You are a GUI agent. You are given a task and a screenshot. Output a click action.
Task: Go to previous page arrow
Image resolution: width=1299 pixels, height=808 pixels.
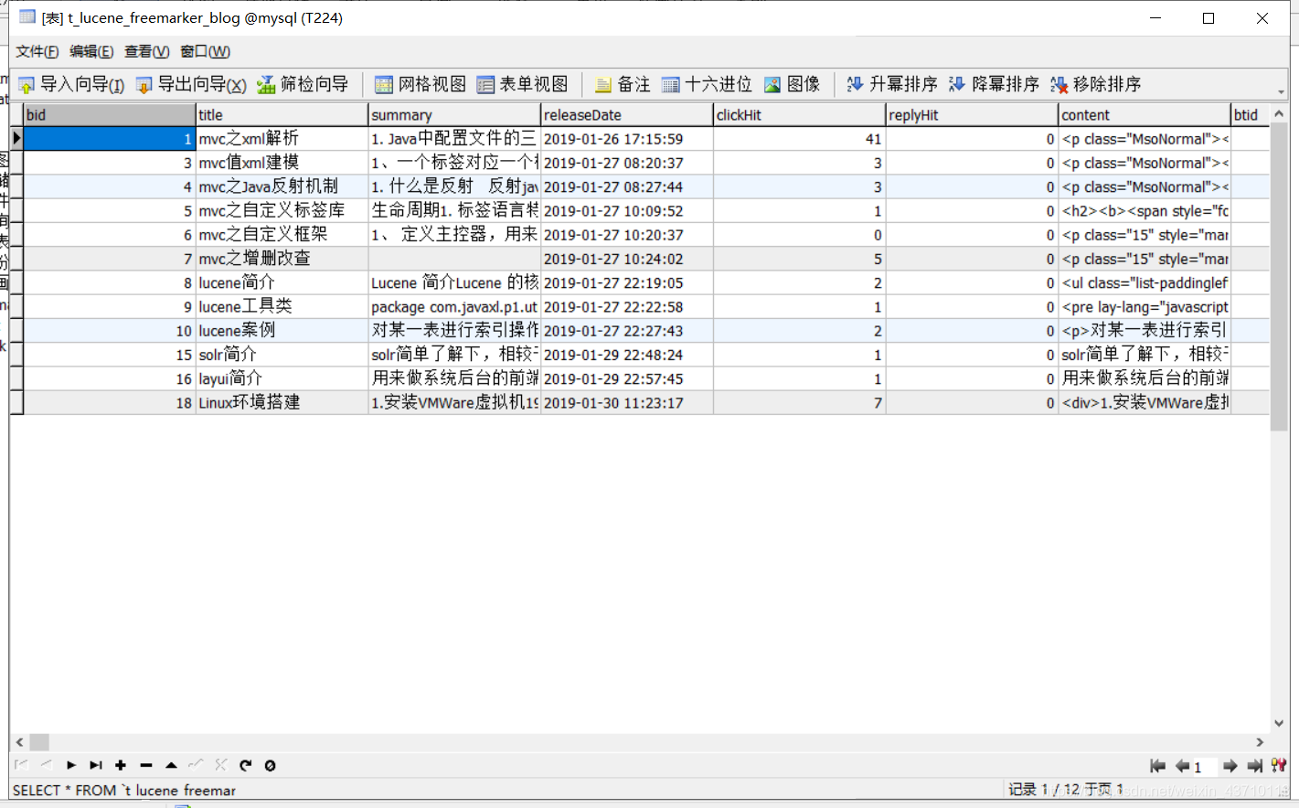[1182, 766]
